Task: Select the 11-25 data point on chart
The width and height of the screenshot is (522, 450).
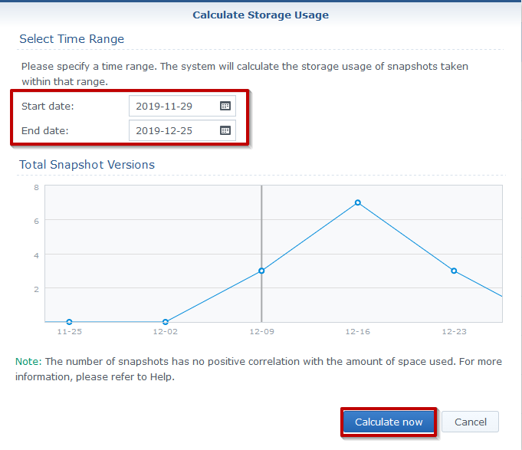Action: click(69, 322)
